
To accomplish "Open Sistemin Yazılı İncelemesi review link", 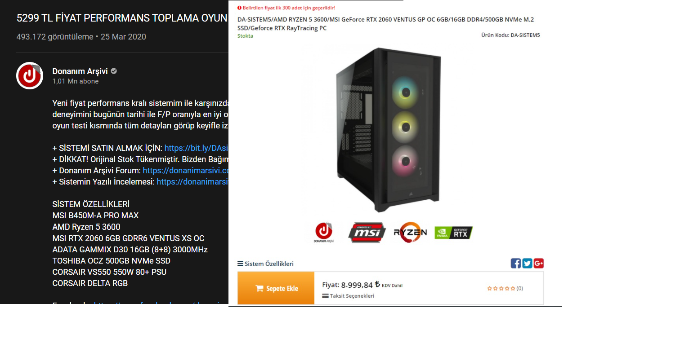I will click(x=192, y=182).
